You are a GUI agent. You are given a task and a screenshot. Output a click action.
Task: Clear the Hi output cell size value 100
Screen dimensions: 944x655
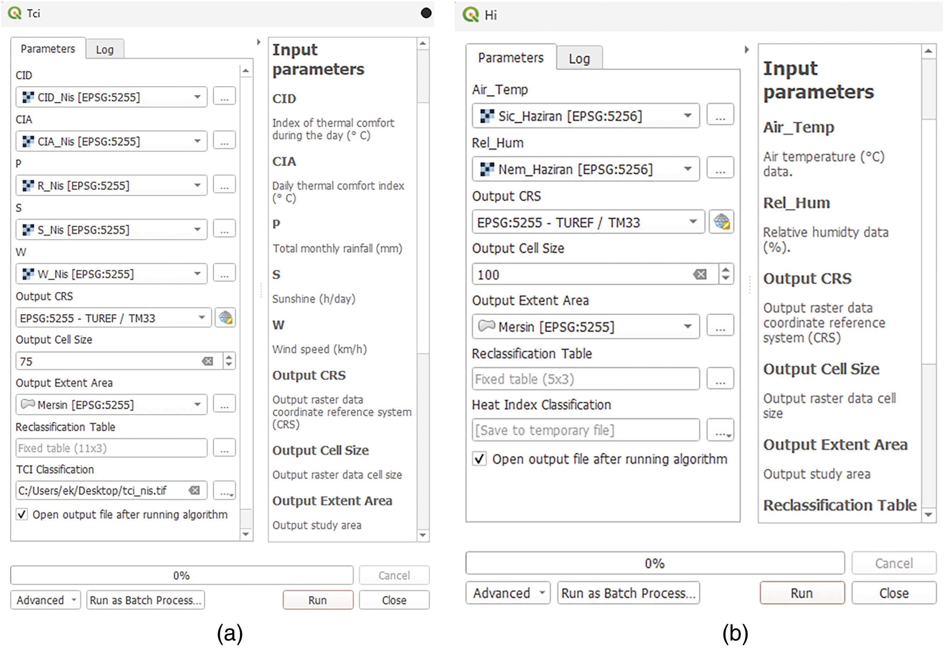coord(700,274)
